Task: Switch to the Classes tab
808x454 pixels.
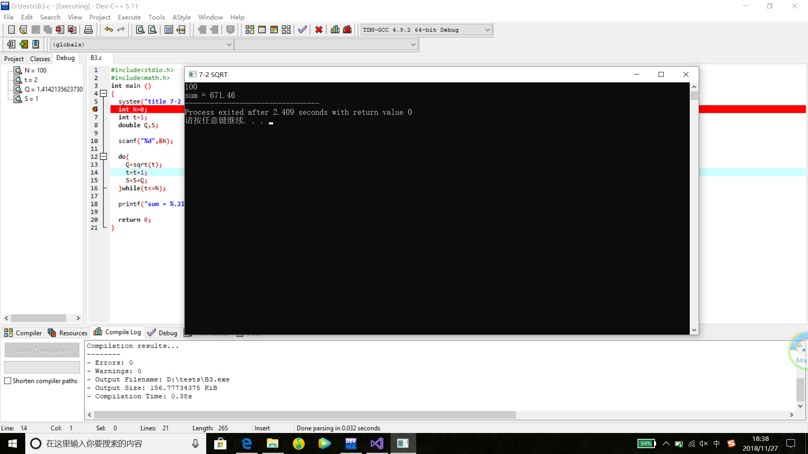Action: (40, 59)
